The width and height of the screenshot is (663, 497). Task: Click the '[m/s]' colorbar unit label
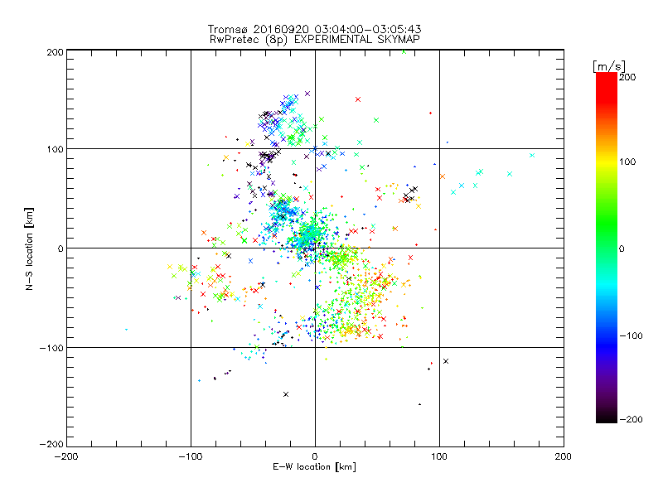click(608, 66)
